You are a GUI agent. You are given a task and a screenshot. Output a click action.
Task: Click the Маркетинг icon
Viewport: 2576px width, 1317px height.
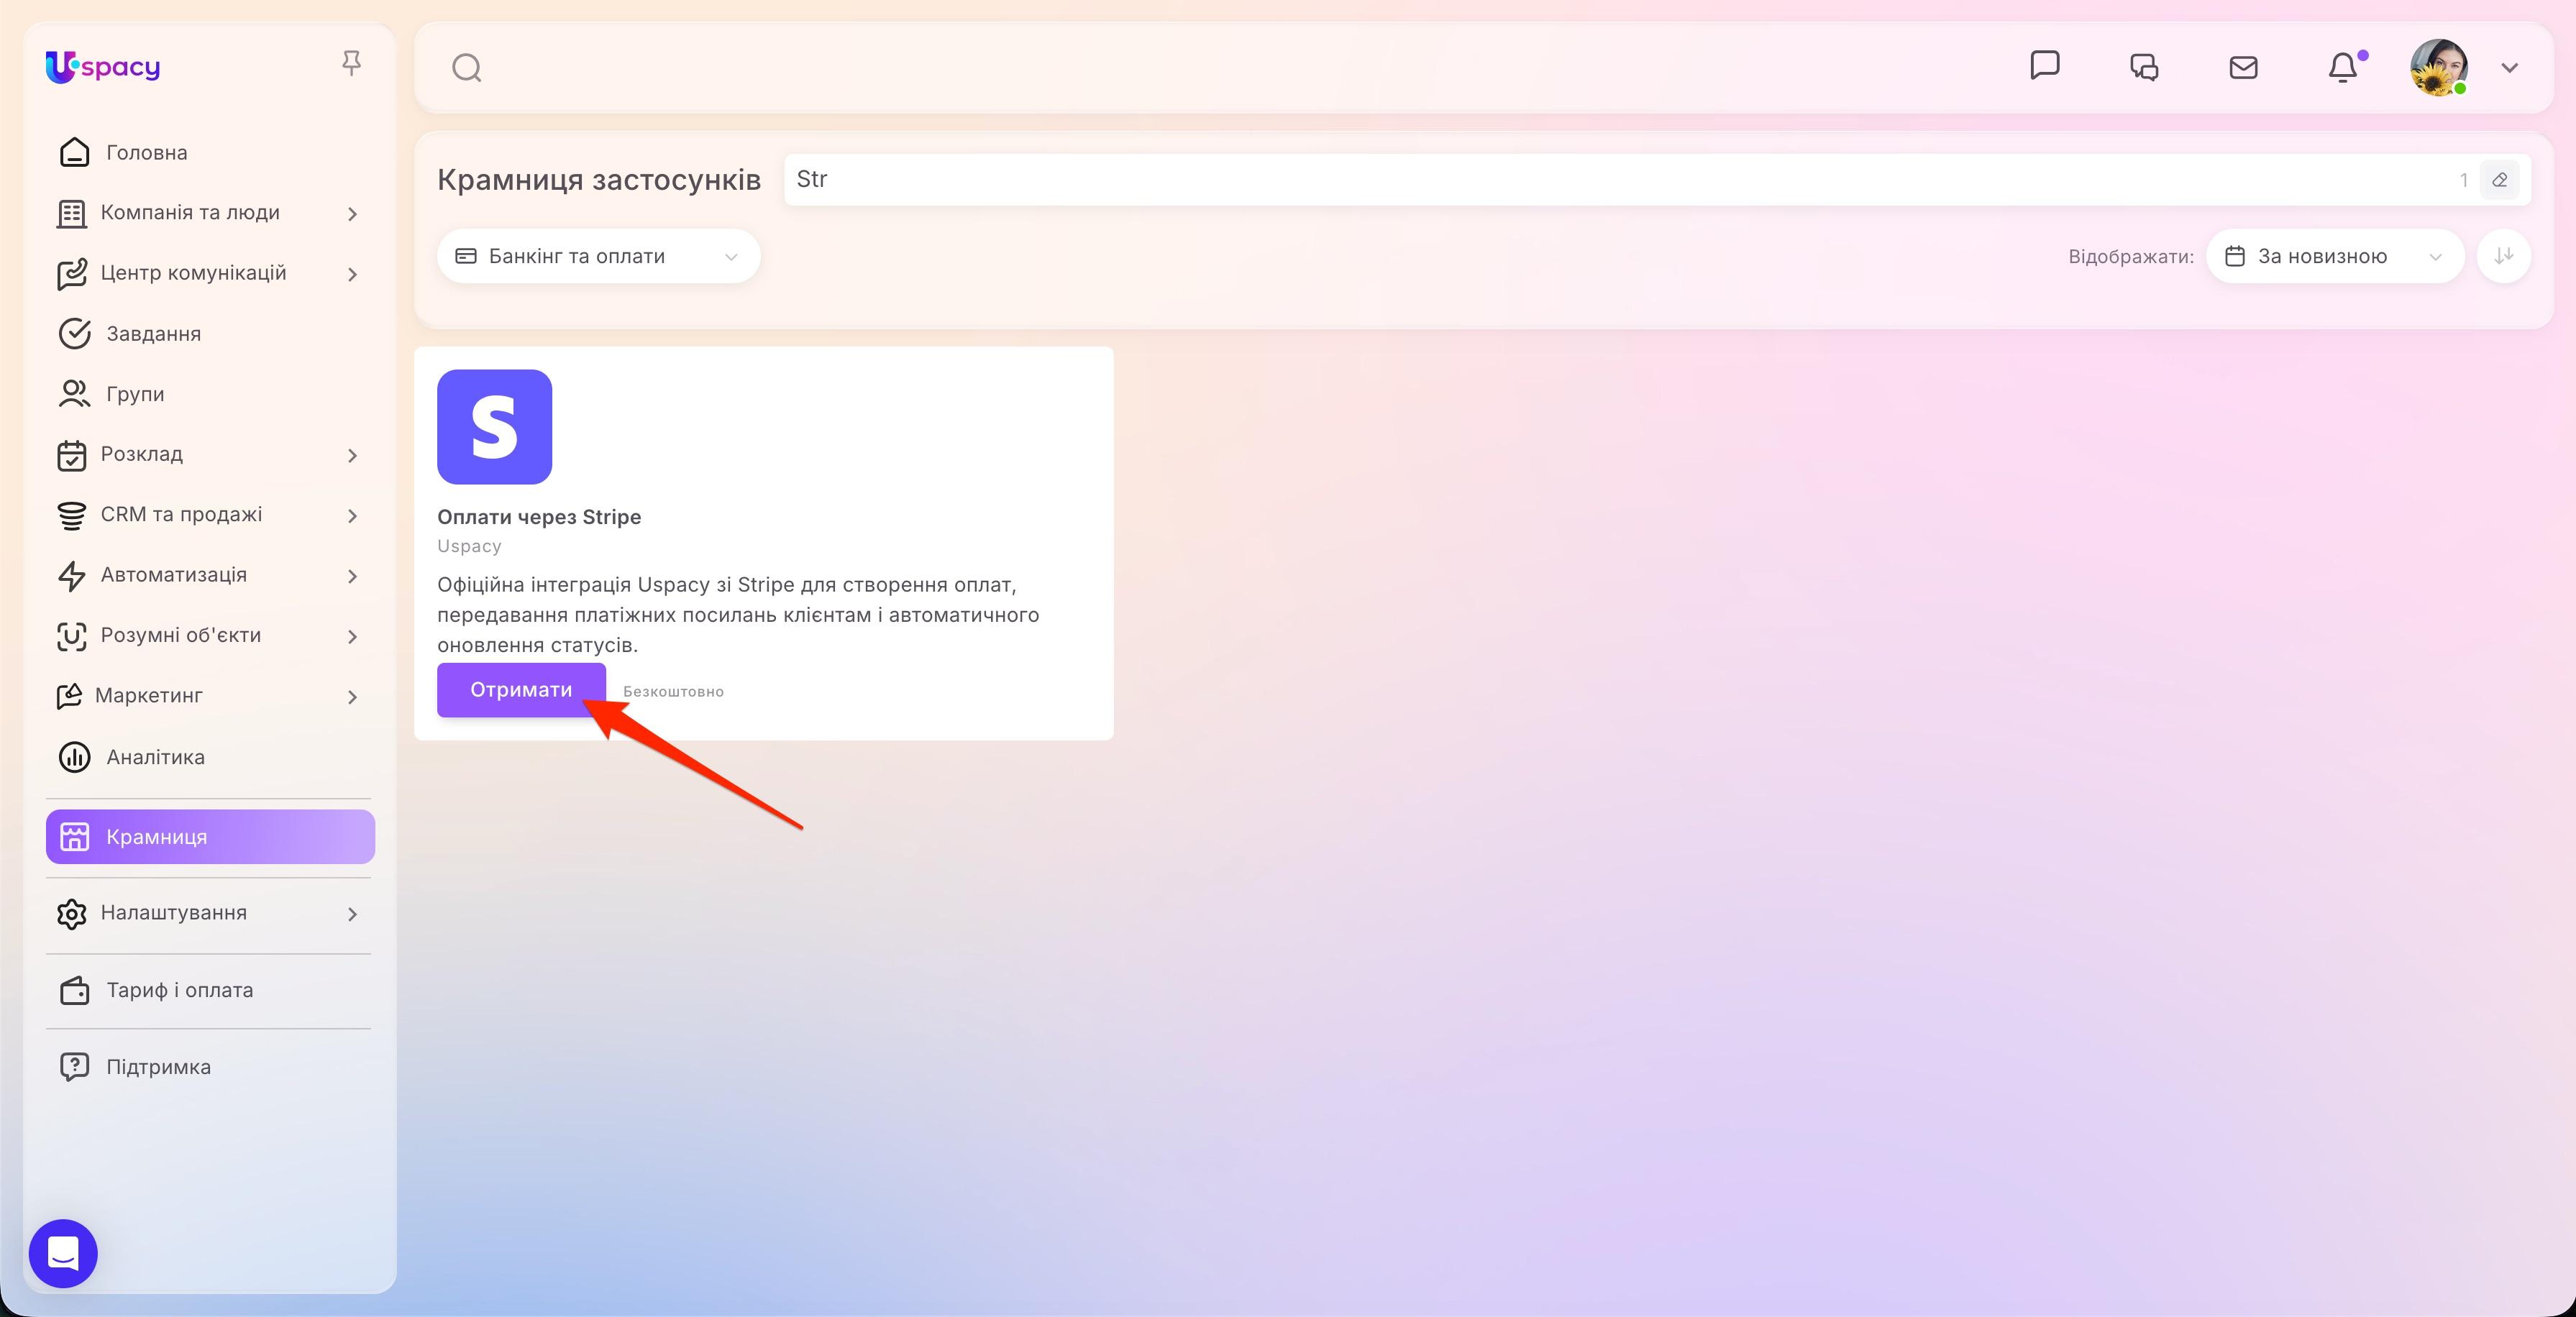69,696
